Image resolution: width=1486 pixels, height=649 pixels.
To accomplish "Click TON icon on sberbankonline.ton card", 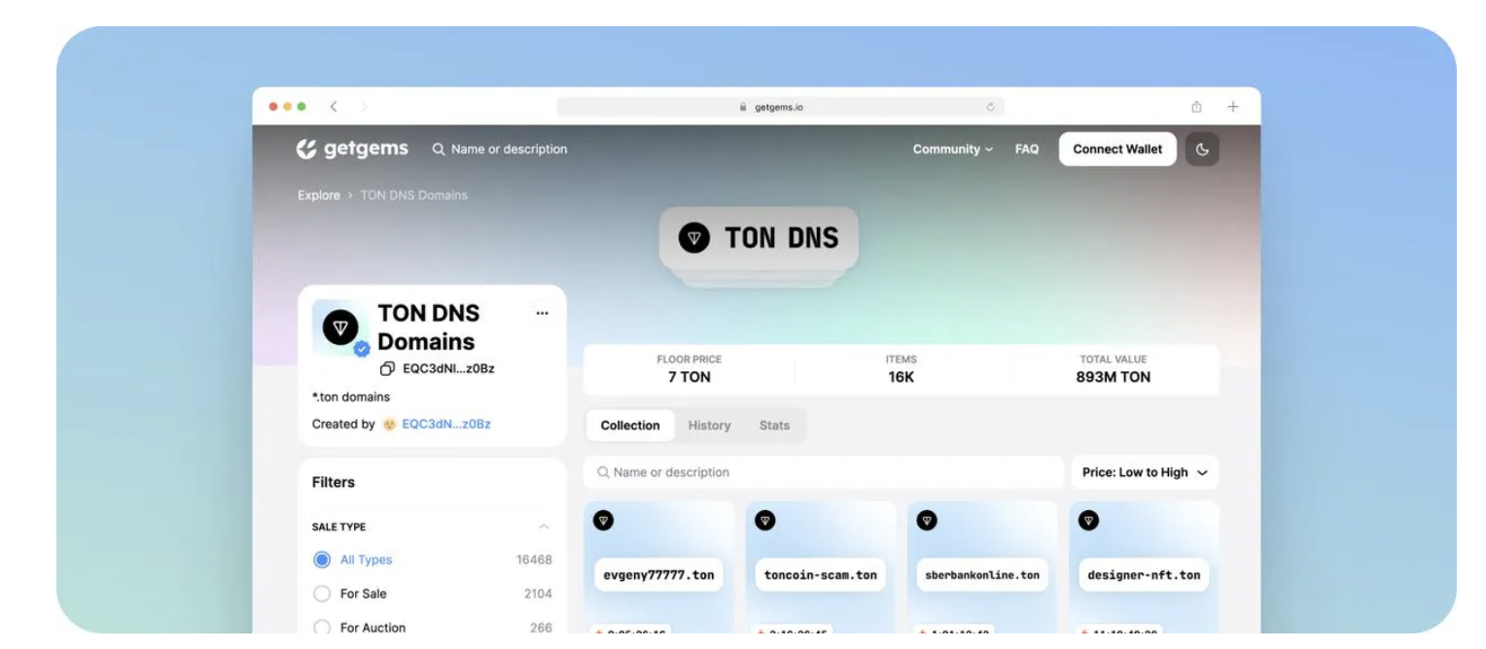I will click(927, 521).
